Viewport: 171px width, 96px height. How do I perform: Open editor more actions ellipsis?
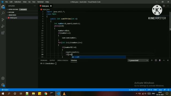[x=168, y=6]
